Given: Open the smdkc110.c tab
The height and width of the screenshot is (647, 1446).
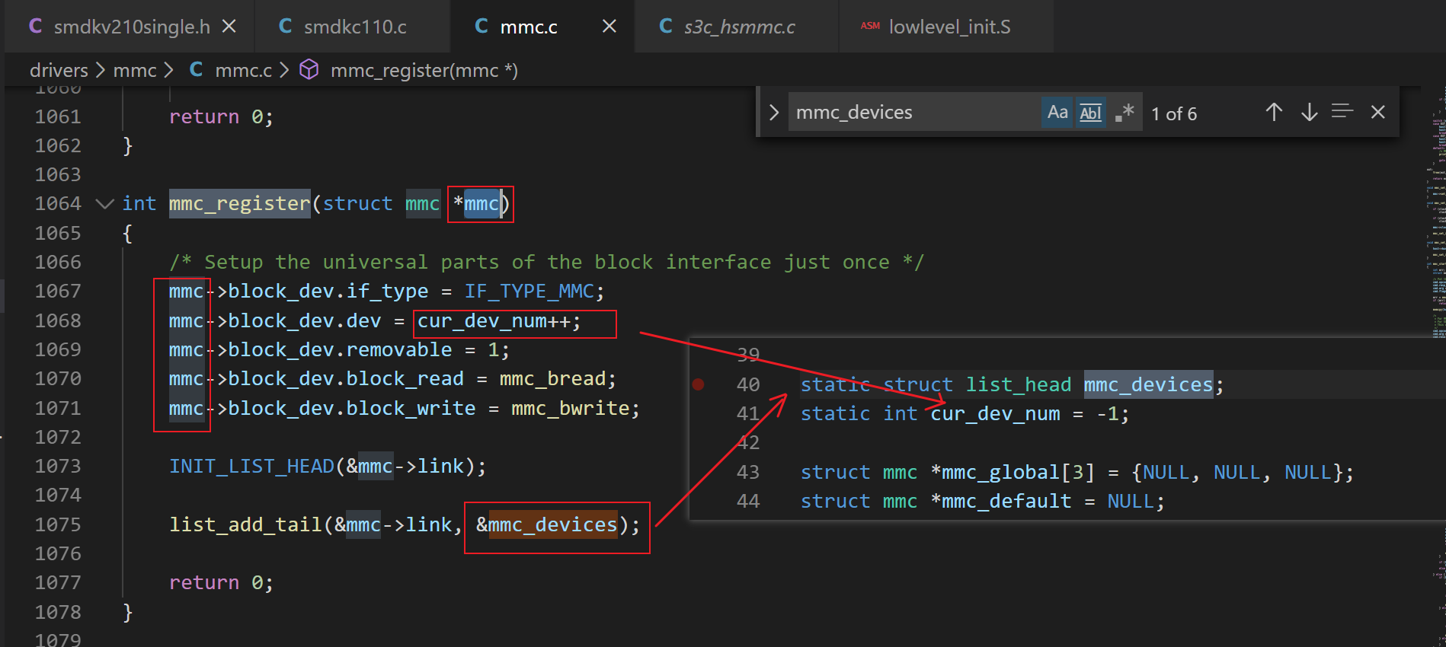Looking at the screenshot, I should tap(354, 27).
